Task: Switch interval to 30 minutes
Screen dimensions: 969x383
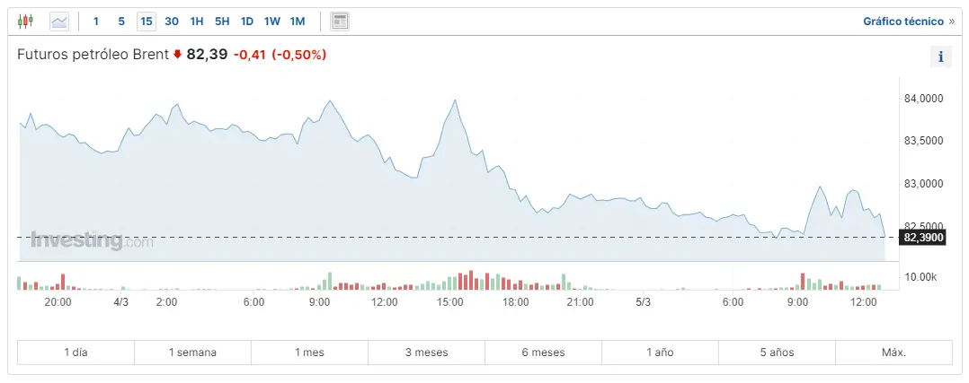Action: (x=172, y=21)
